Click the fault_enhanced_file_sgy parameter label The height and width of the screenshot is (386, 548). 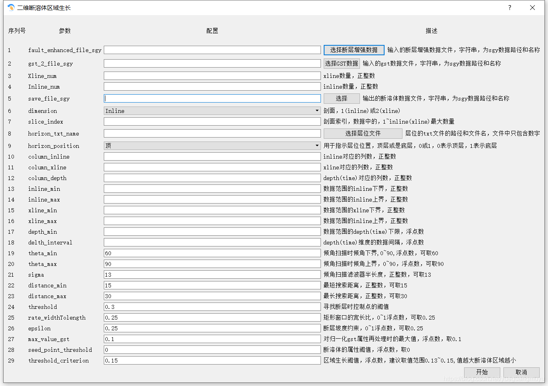coord(65,50)
